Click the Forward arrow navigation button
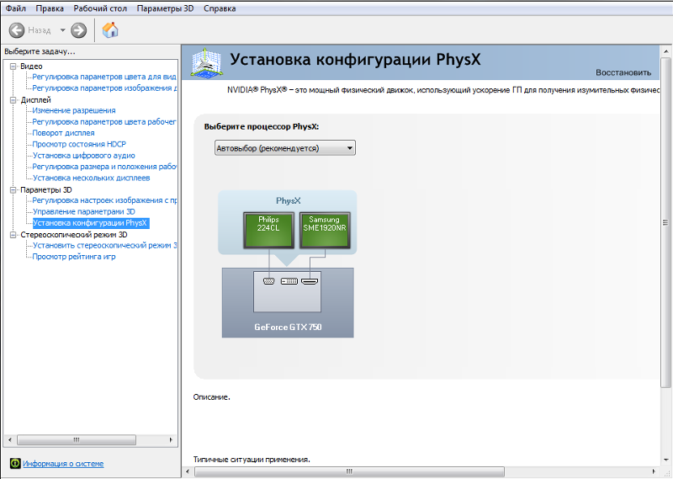The height and width of the screenshot is (479, 673). click(x=79, y=30)
